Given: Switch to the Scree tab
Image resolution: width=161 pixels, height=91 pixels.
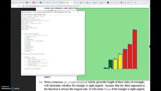Looking at the screenshot, I should click(116, 3).
